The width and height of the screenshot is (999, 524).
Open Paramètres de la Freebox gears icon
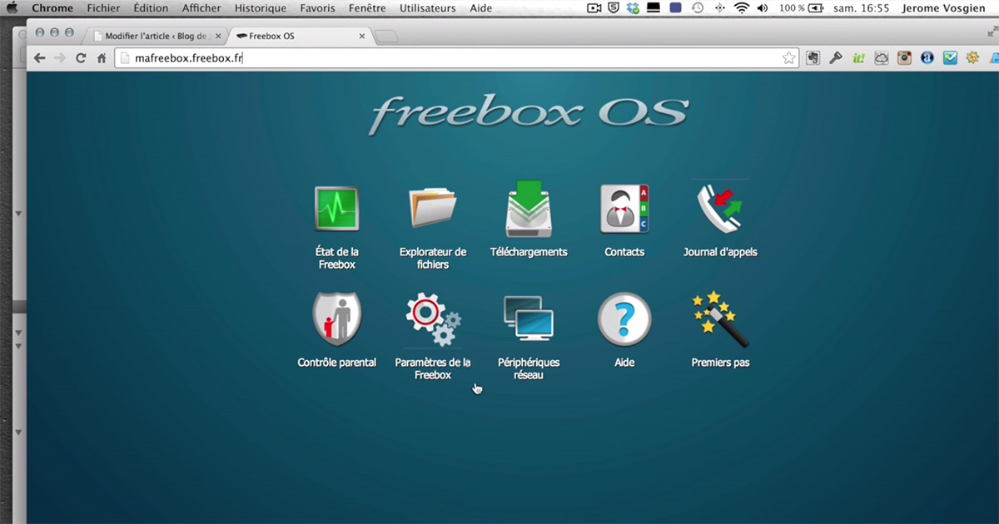(x=433, y=319)
